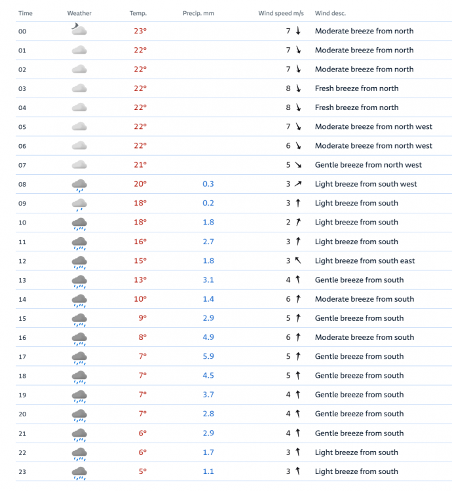
Task: Click the rain icon for hour 23
Action: [x=79, y=472]
